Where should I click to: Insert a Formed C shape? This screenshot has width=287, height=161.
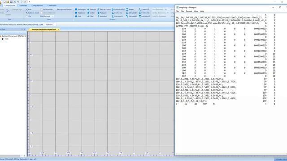[x=144, y=13]
